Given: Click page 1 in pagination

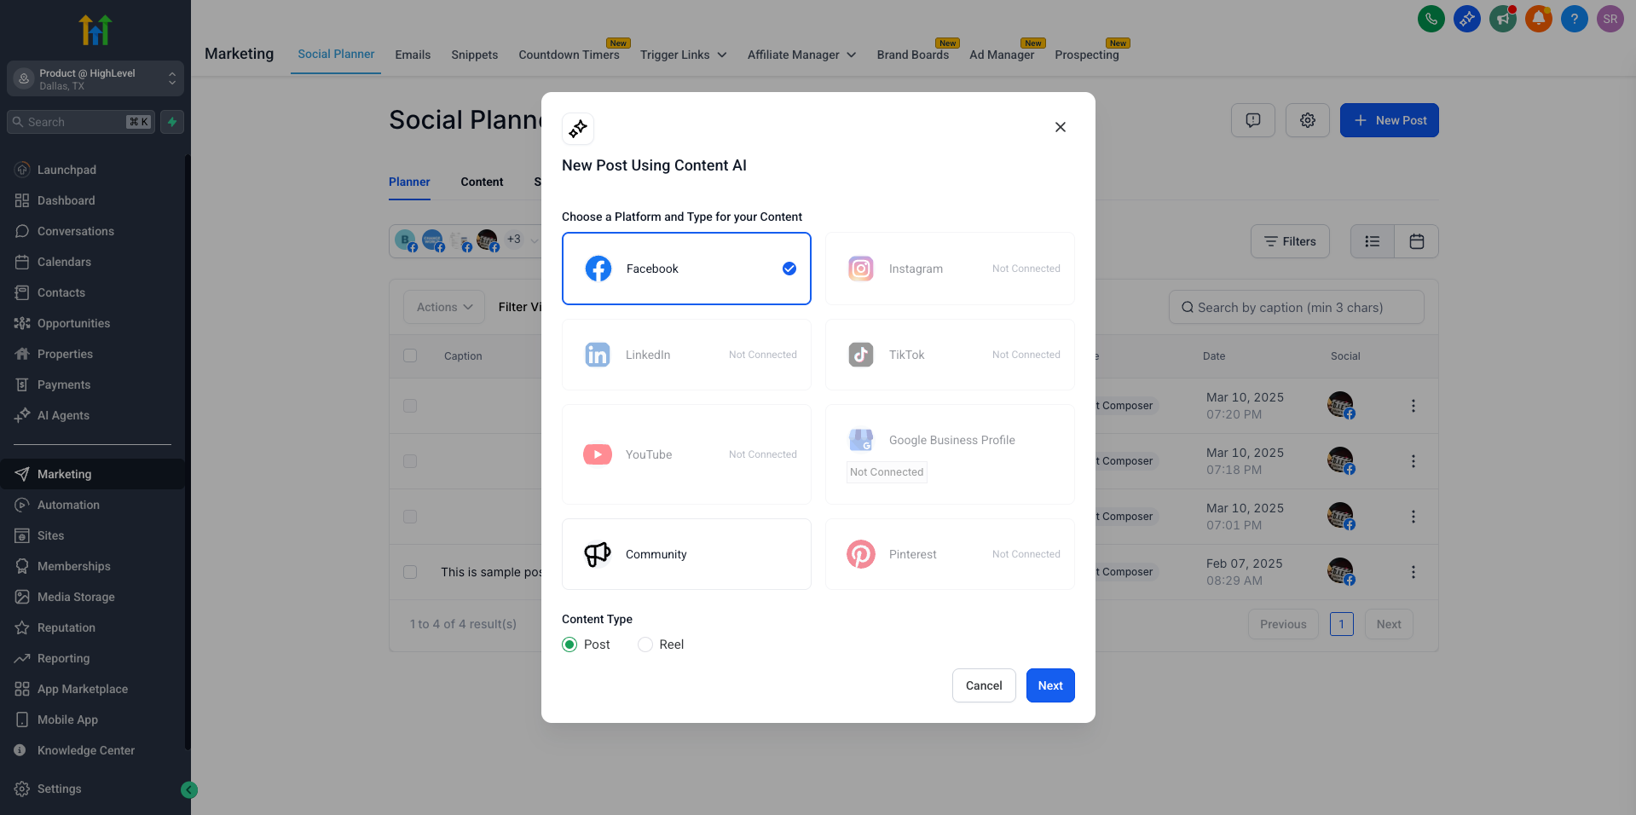Looking at the screenshot, I should point(1341,624).
